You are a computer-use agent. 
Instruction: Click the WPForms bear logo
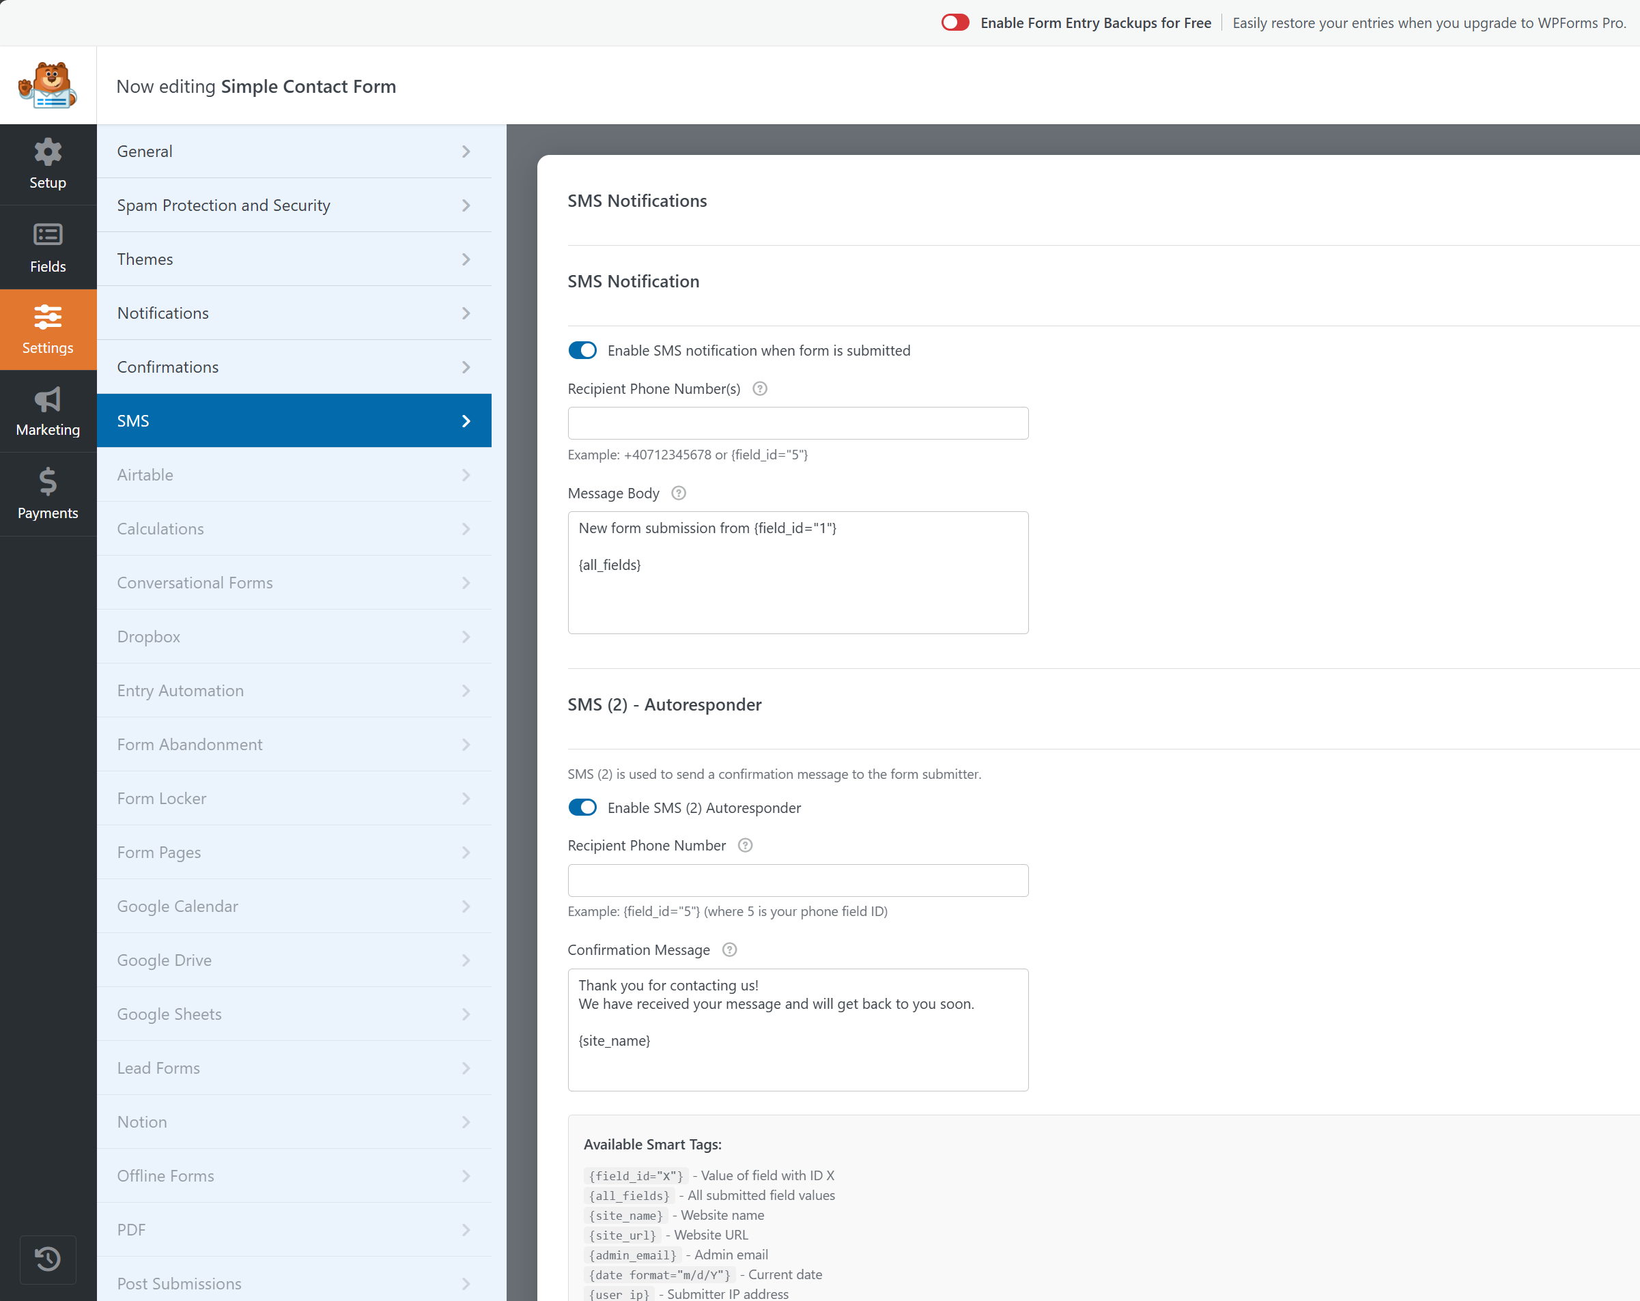click(48, 85)
